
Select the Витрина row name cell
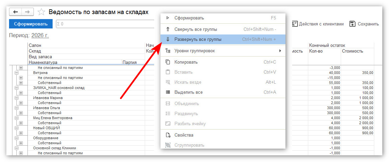pos(86,73)
